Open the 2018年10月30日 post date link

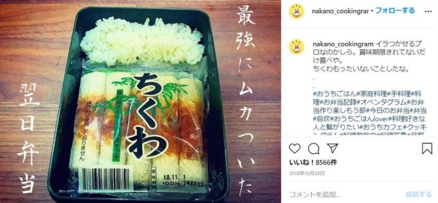point(307,173)
